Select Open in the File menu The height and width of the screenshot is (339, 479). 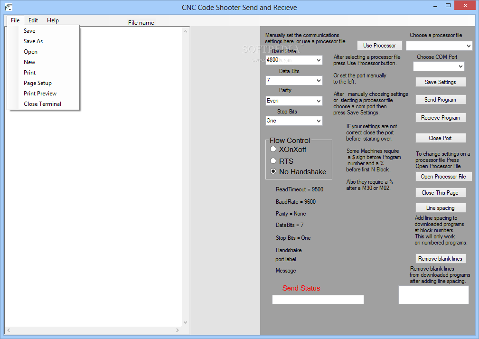(43, 52)
